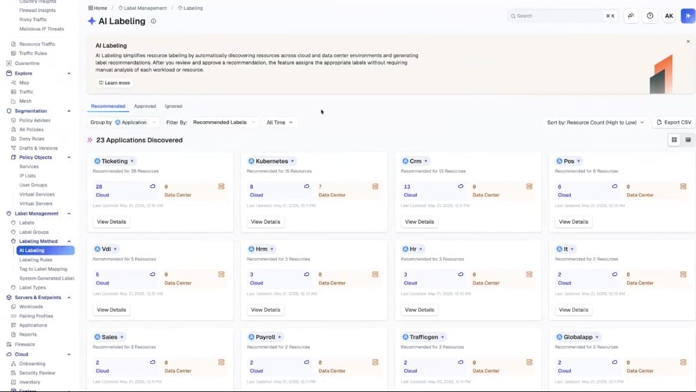Viewport: 696px width, 392px height.
Task: Click the info icon next to AI Labeling title
Action: [x=153, y=21]
